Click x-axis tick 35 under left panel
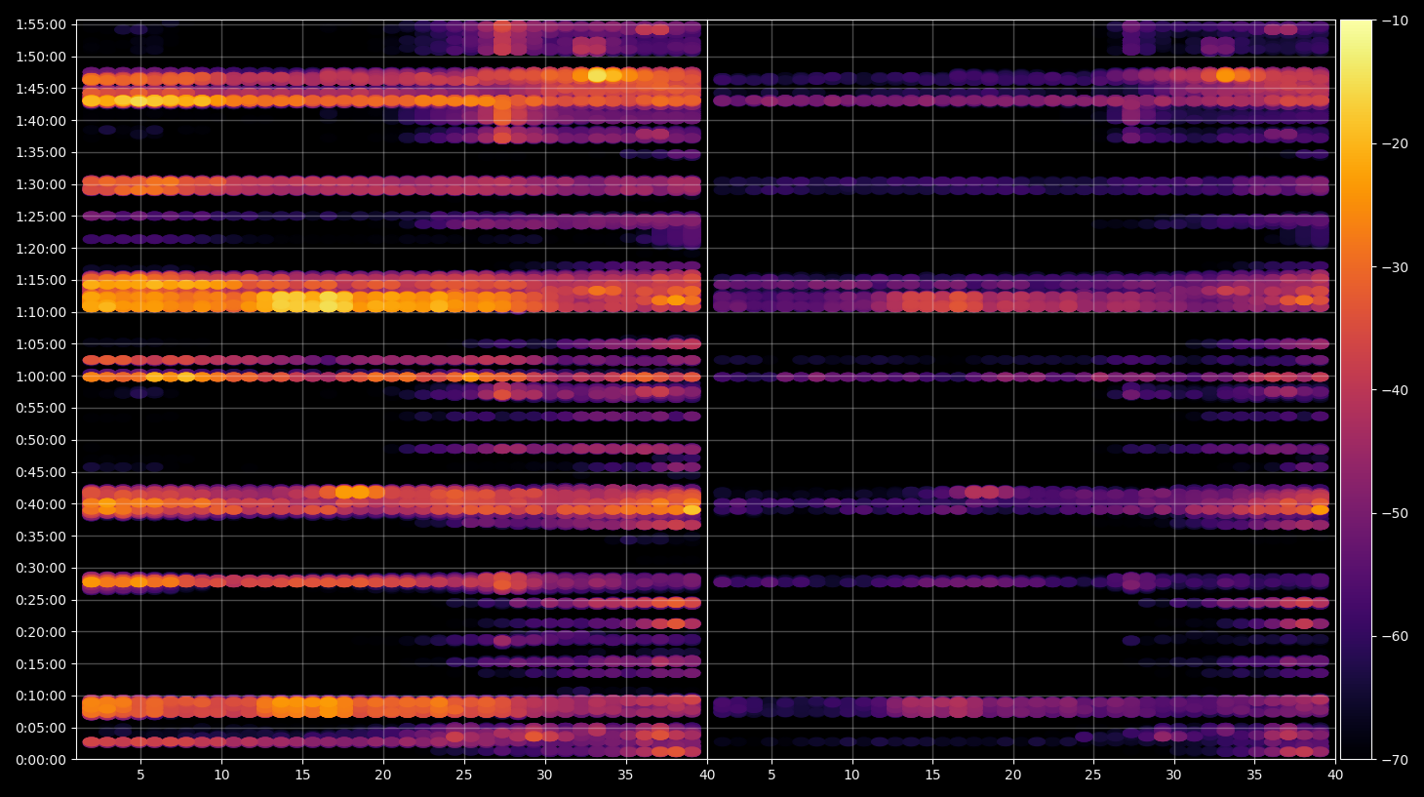Screen dimensions: 1424x797 pos(625,776)
